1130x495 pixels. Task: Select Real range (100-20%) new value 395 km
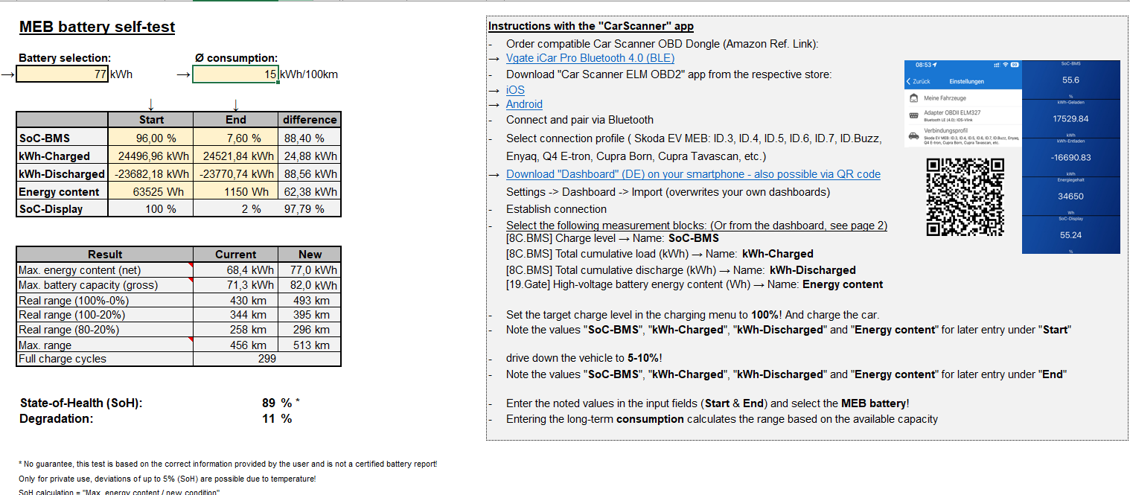(310, 315)
